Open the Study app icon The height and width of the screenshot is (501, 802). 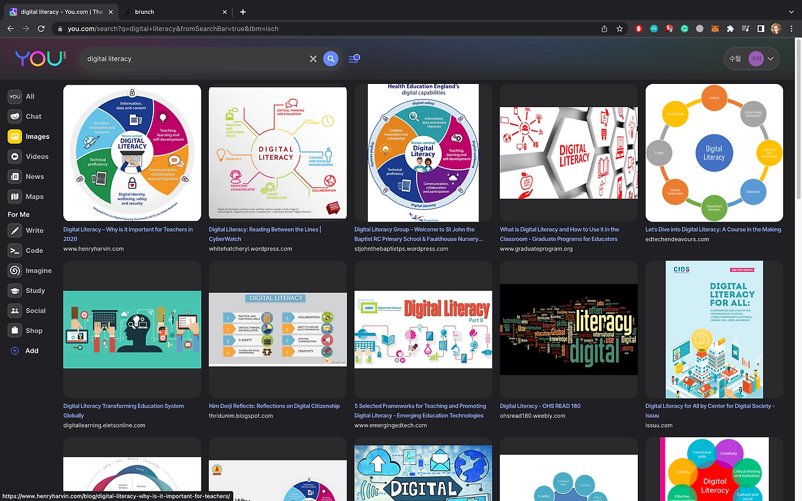(14, 291)
